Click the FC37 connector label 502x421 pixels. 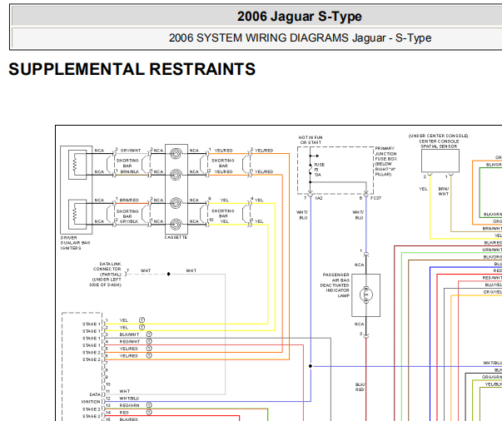click(375, 198)
